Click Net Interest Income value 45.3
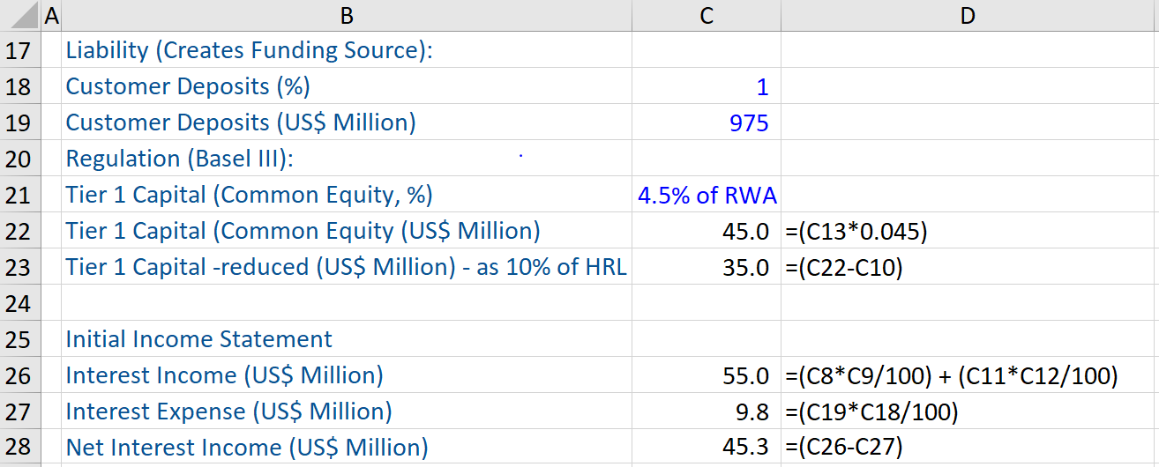The width and height of the screenshot is (1159, 467). pyautogui.click(x=706, y=448)
